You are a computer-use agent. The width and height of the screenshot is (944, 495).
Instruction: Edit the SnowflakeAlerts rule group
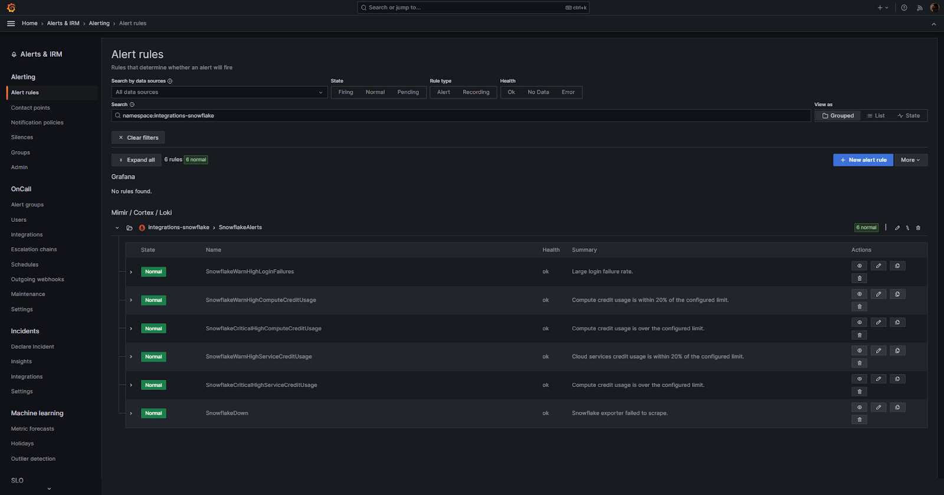897,228
